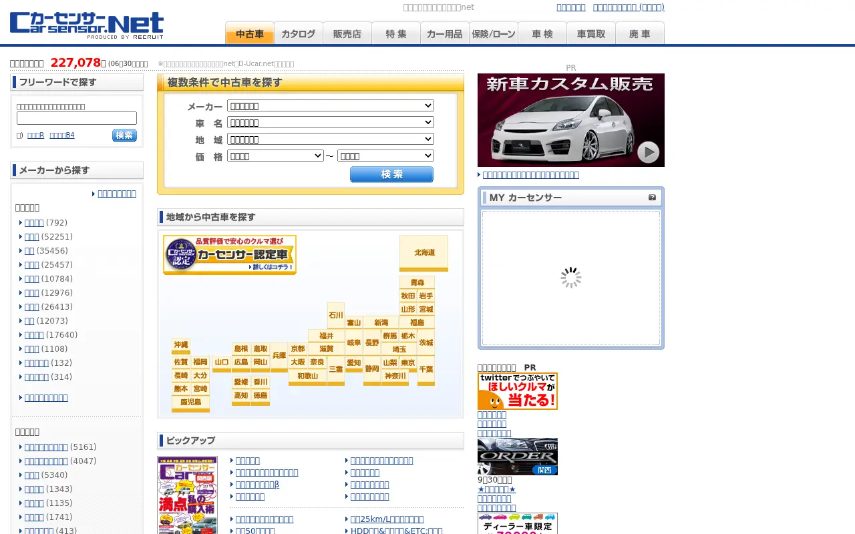
Task: Open the 車名 dropdown
Action: (331, 122)
